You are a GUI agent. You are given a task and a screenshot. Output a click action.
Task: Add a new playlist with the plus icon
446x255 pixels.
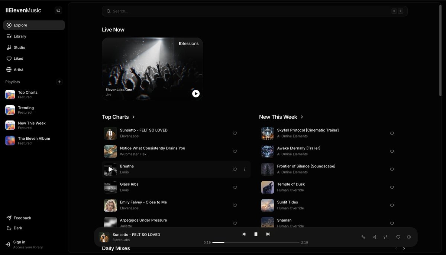pyautogui.click(x=59, y=82)
